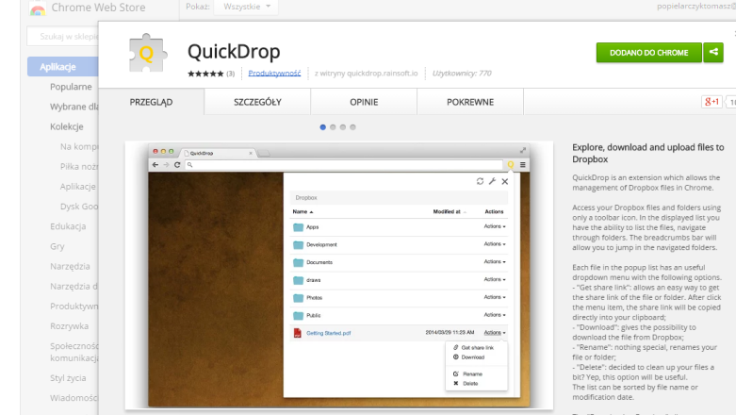Open the Produktywność category link

(x=274, y=74)
